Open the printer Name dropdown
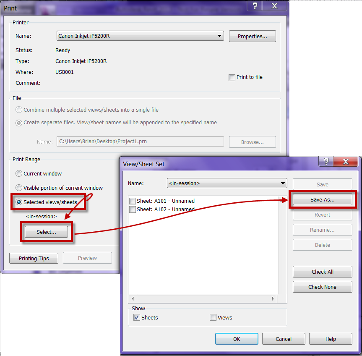362x356 pixels. coord(140,36)
